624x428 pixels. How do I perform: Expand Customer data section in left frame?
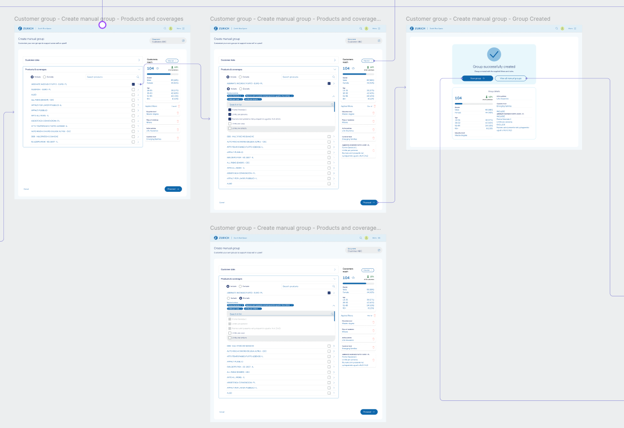click(x=139, y=60)
